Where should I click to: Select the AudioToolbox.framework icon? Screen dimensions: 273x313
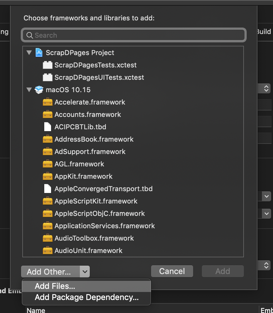point(48,238)
